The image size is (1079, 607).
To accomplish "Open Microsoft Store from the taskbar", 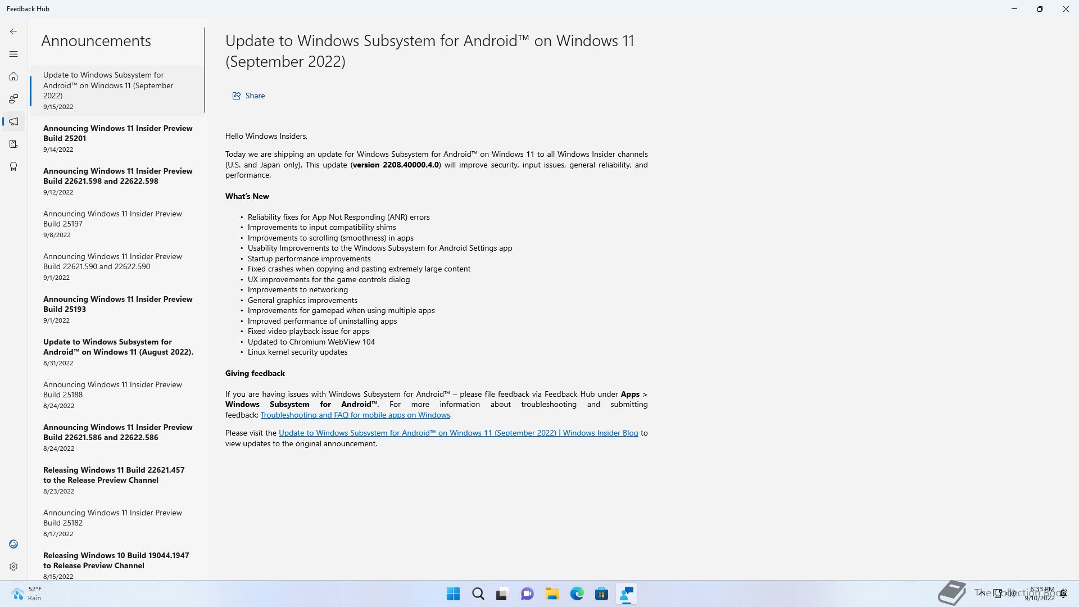I will [601, 594].
